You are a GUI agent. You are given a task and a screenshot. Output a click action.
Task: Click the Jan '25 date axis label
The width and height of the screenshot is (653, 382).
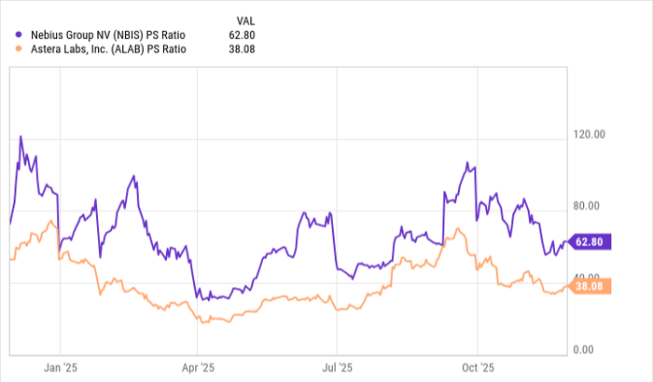pyautogui.click(x=60, y=366)
